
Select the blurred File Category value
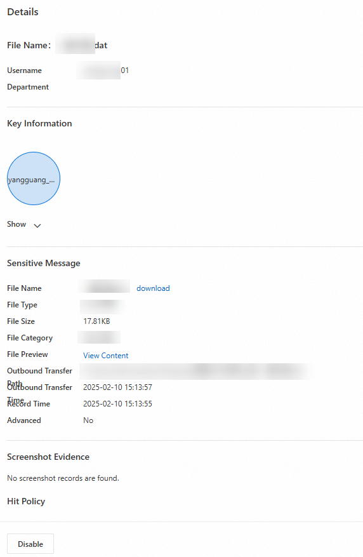(99, 337)
